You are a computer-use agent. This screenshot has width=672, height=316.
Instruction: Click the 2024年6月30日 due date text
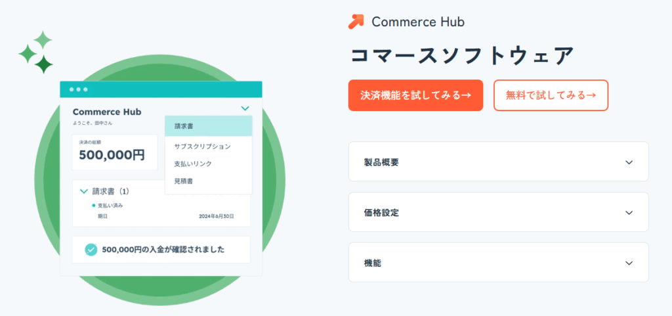click(217, 217)
